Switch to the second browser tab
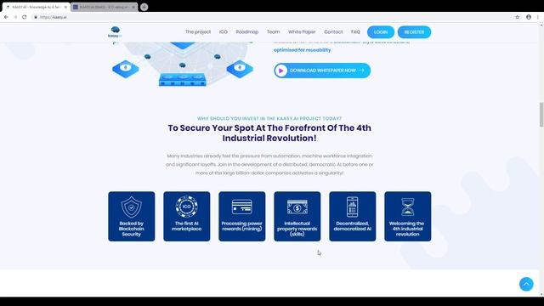544x306 pixels. 104,7
